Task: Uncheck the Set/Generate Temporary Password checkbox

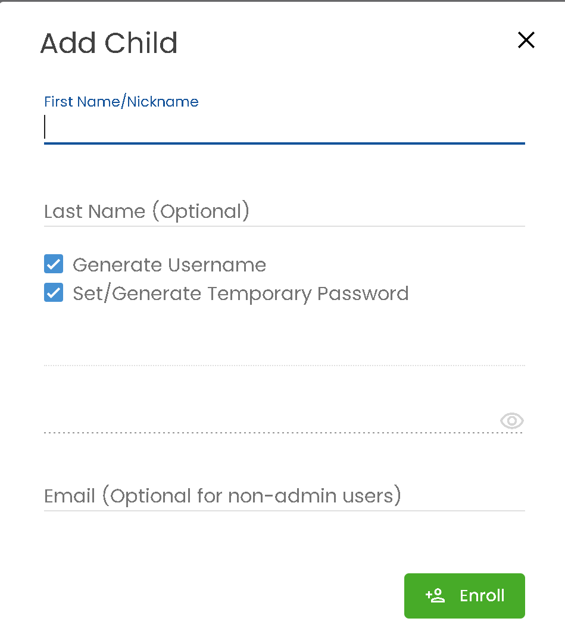Action: tap(54, 292)
